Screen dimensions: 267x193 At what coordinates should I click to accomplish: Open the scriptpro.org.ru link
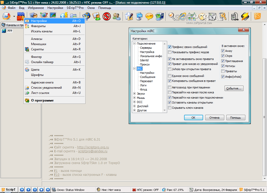pos(93,147)
